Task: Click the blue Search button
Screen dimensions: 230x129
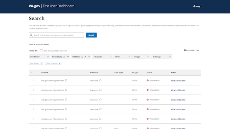Action: coord(91,35)
